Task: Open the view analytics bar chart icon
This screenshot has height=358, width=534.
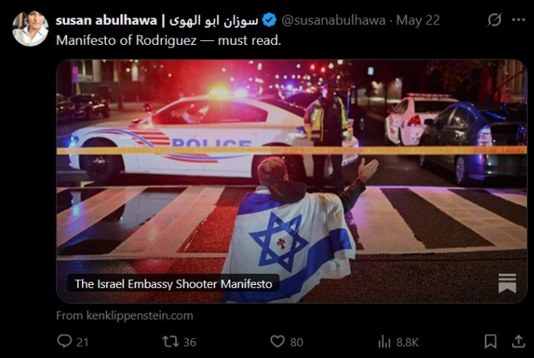Action: [385, 342]
